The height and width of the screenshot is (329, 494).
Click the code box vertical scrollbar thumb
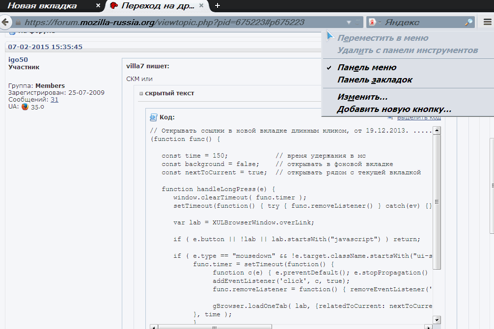437,201
